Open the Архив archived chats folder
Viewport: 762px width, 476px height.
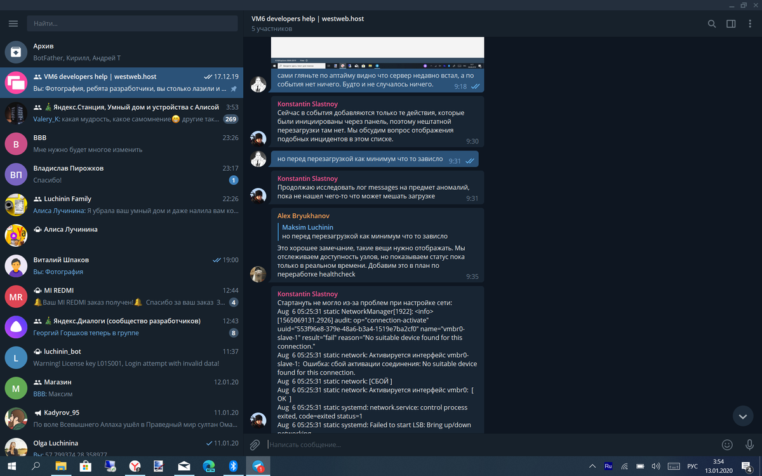(x=122, y=52)
